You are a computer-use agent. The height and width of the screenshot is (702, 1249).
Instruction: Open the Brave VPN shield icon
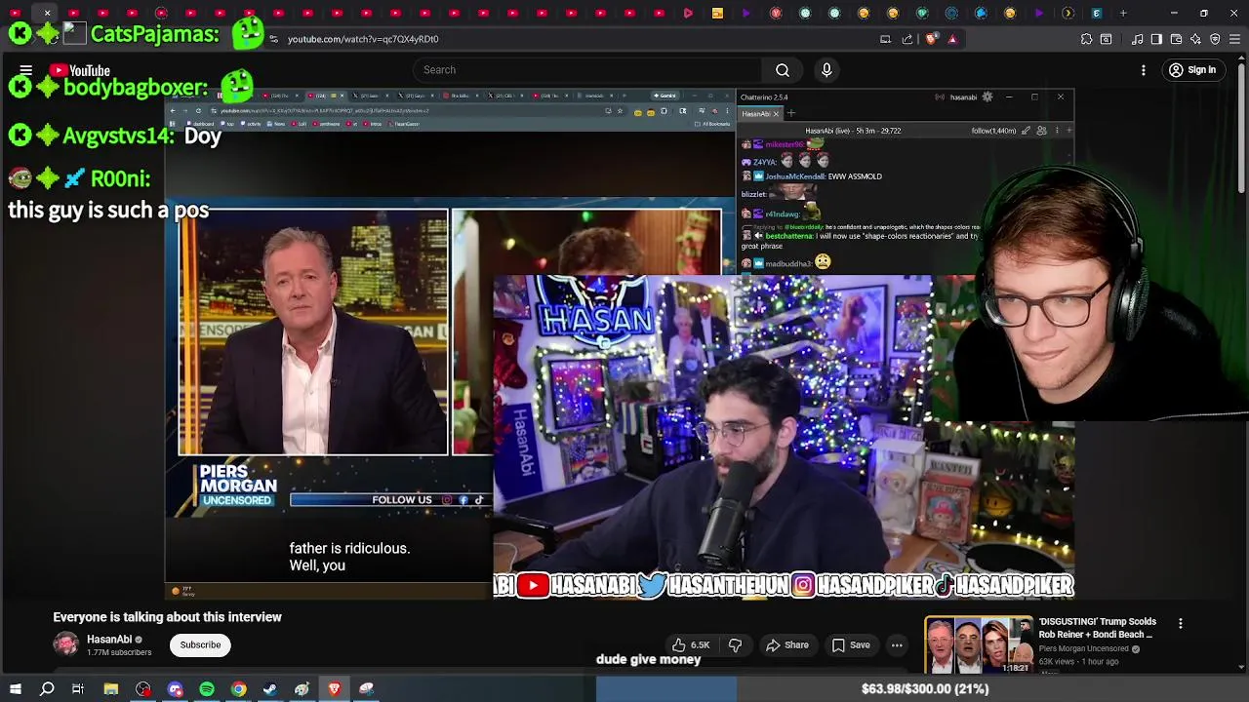(x=1215, y=39)
